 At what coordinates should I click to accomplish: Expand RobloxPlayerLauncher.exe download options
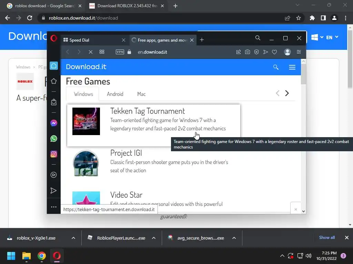click(153, 238)
